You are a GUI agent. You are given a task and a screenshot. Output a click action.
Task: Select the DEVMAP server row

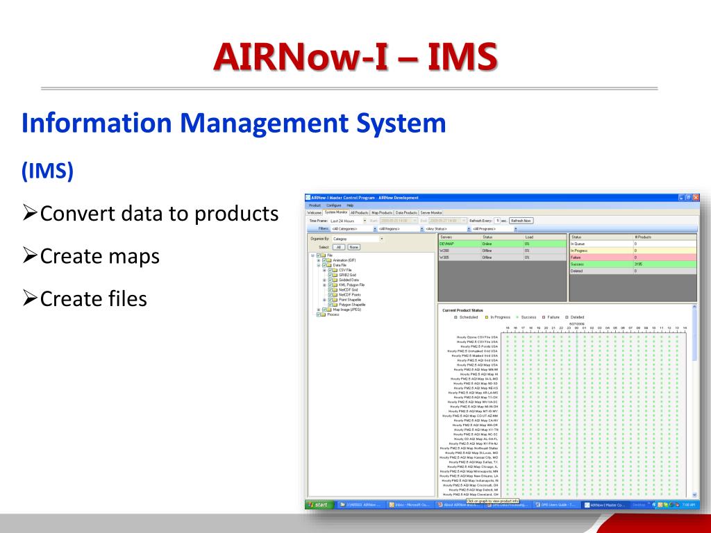click(x=502, y=244)
